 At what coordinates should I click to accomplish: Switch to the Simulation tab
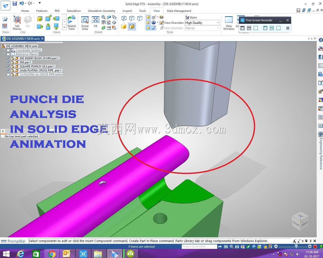[x=74, y=11]
